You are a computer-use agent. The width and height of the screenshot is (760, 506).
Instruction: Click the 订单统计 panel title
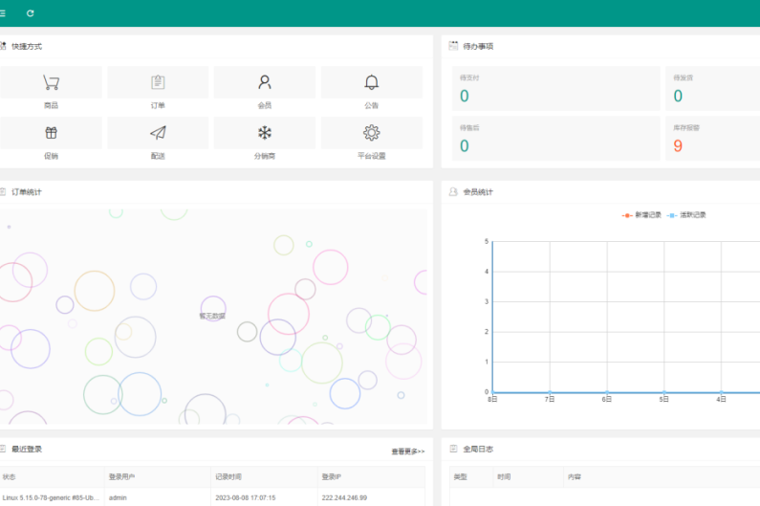pos(27,192)
